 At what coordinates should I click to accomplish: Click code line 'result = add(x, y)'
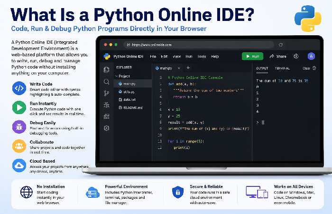pyautogui.click(x=186, y=122)
